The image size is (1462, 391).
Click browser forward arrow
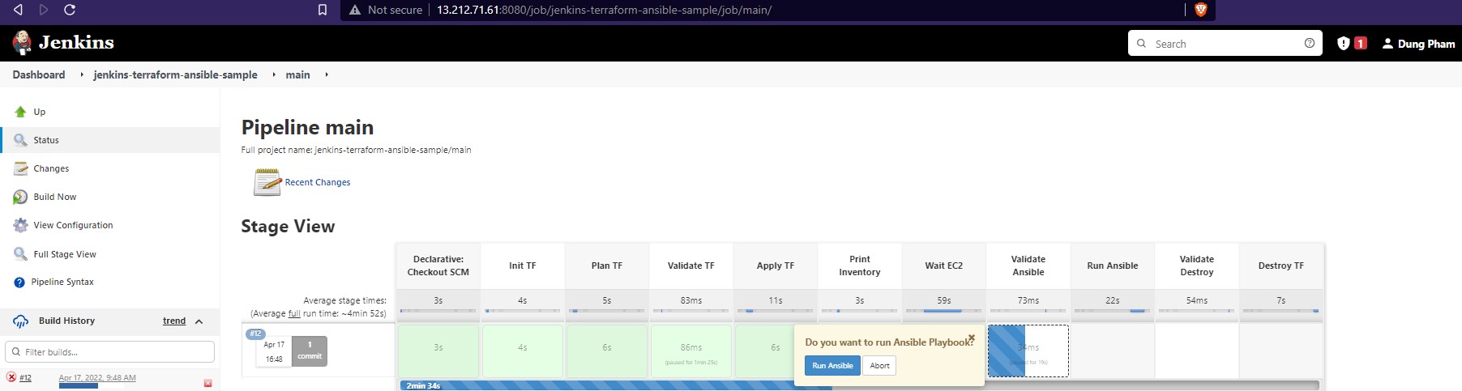coord(44,10)
